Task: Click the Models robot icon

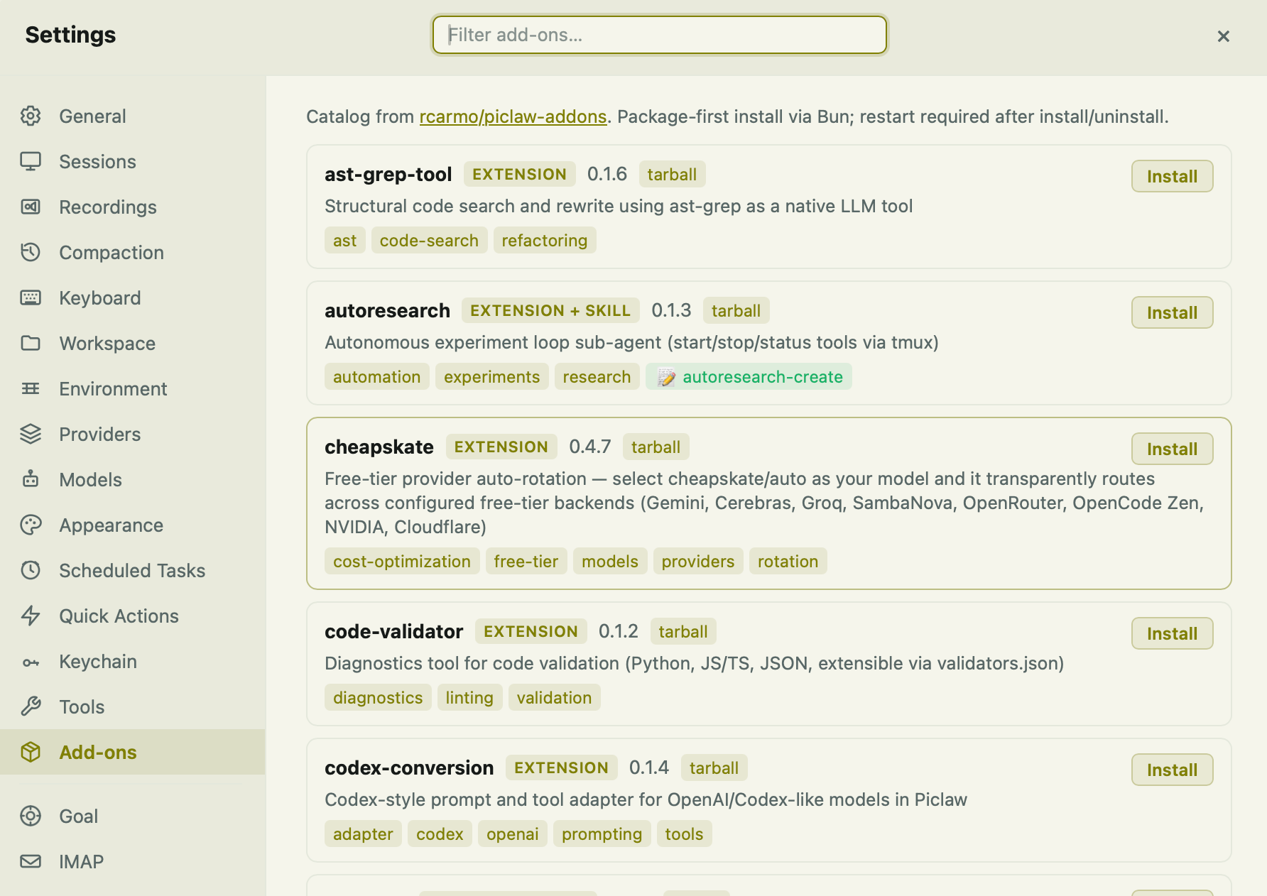Action: (x=31, y=479)
